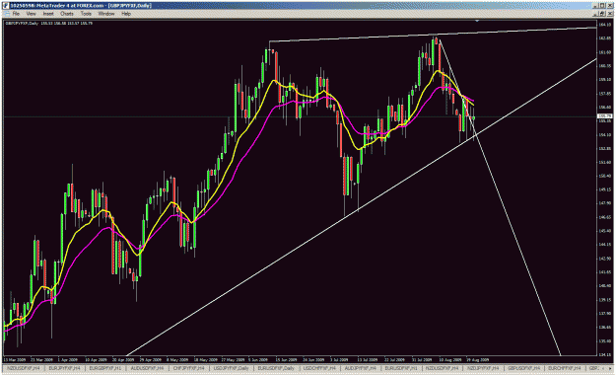Switch to the AUDJPYFXF,H4 chart tab
Screen dimensions: 616x375
[361, 368]
